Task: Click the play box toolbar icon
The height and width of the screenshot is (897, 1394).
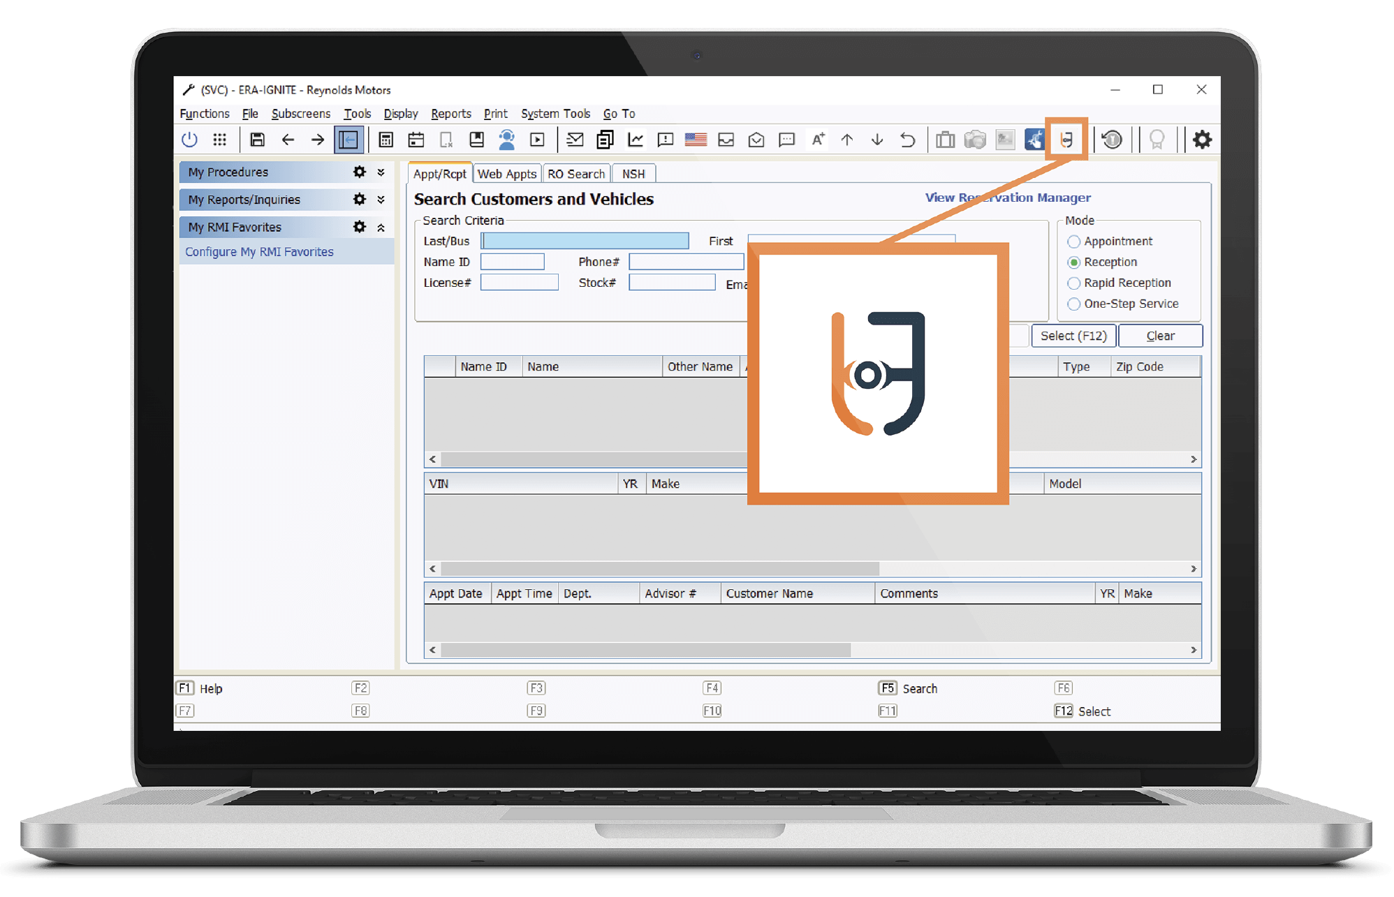Action: click(537, 140)
